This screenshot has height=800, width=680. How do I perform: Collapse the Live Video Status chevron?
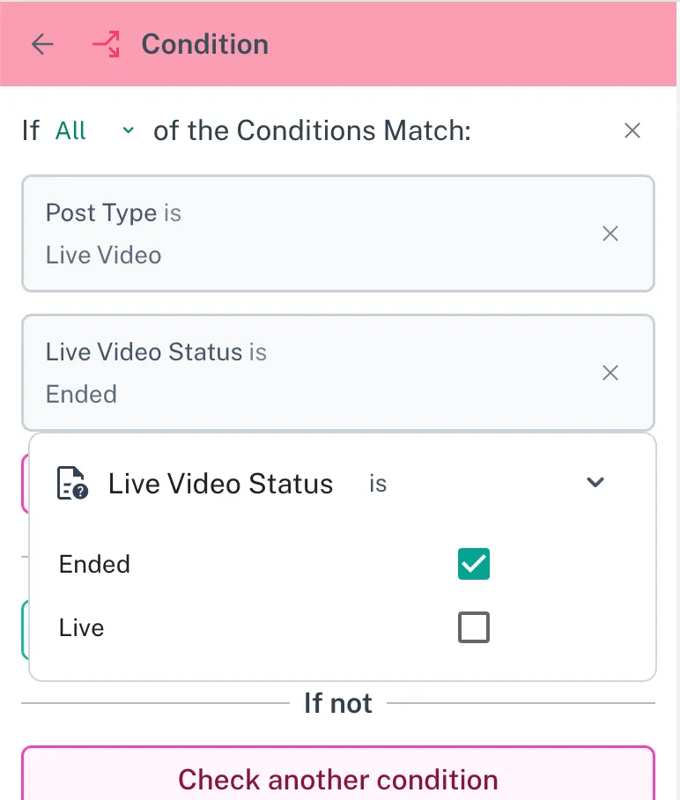595,483
